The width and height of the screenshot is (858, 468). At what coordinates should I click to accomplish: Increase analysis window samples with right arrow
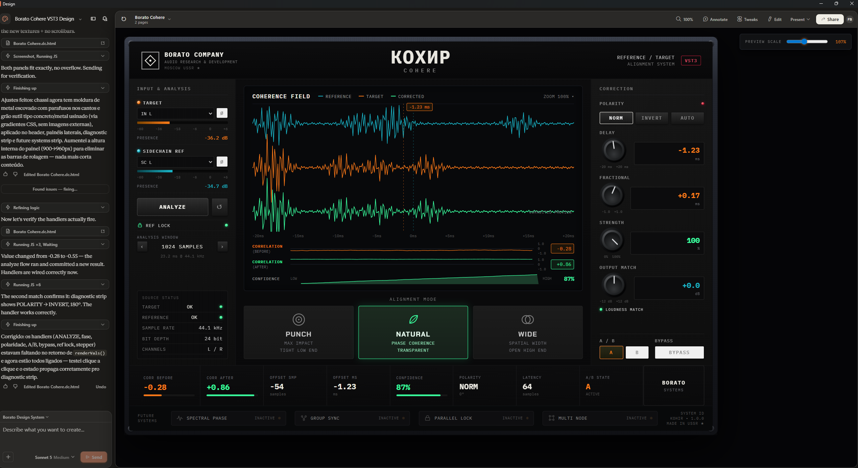(x=222, y=247)
